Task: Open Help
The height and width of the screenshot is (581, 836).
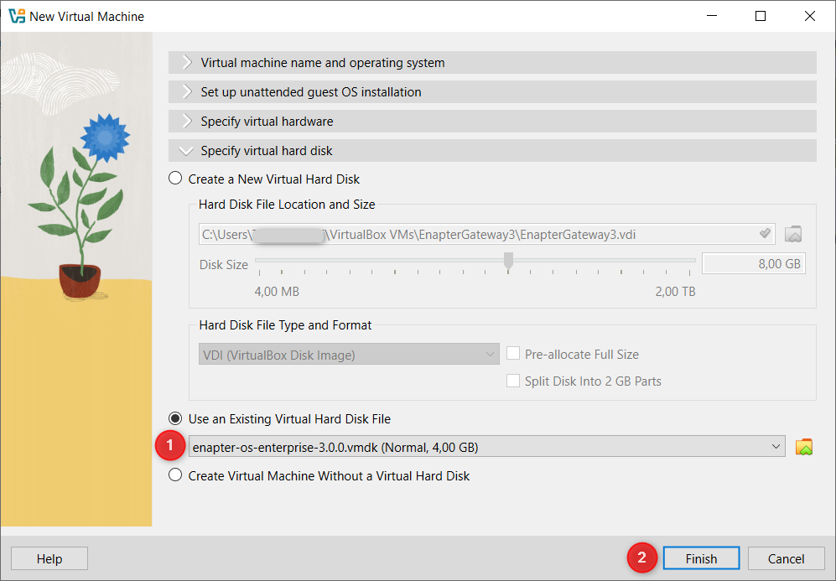Action: [49, 558]
